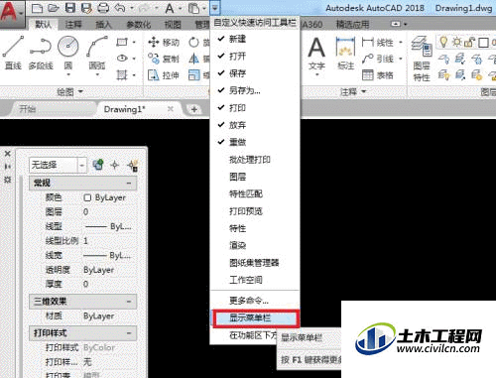Screen dimensions: 496x378
Task: Enable 批处理打印 in the customize menu
Action: pyautogui.click(x=255, y=160)
